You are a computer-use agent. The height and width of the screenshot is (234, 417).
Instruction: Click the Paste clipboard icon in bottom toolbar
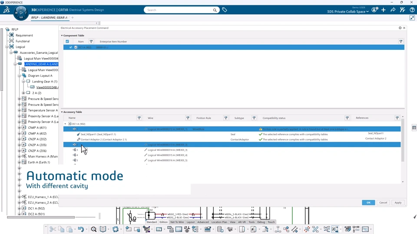[x=69, y=229]
